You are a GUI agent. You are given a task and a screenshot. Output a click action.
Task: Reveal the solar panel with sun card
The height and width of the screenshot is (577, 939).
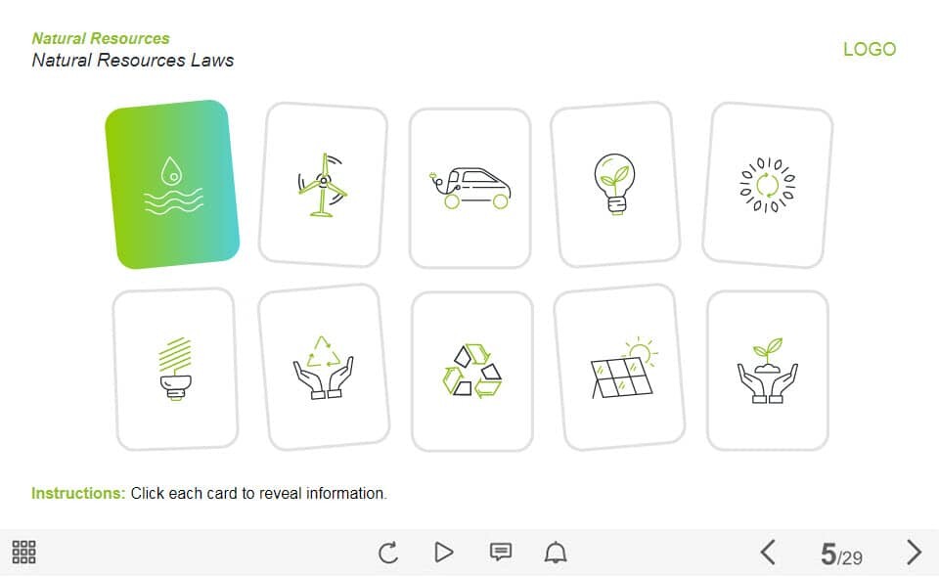pos(619,367)
